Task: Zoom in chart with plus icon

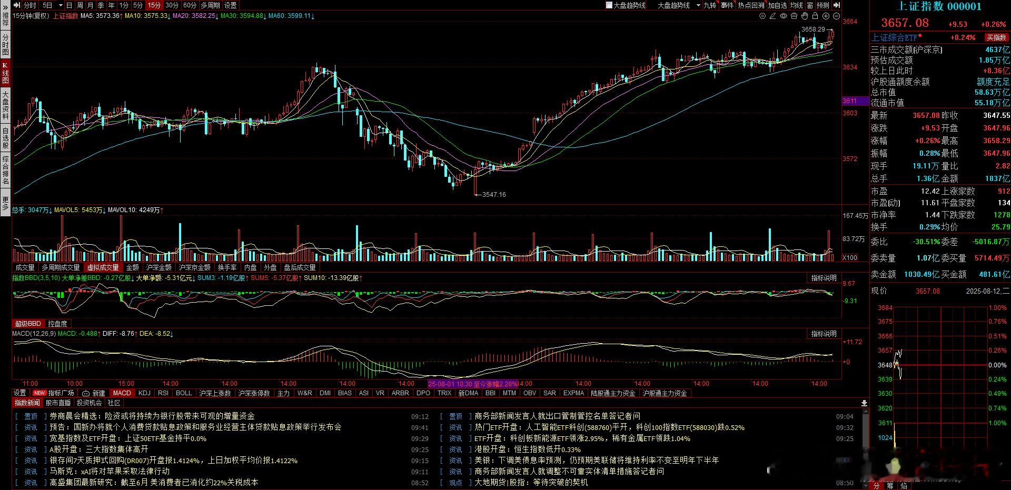Action: pos(826,16)
